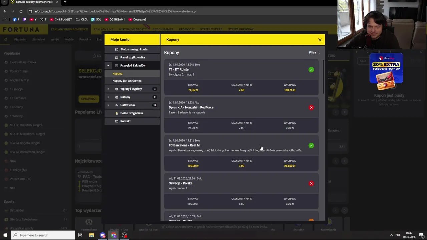Open Filtry filter options
427x240 pixels.
[315, 52]
